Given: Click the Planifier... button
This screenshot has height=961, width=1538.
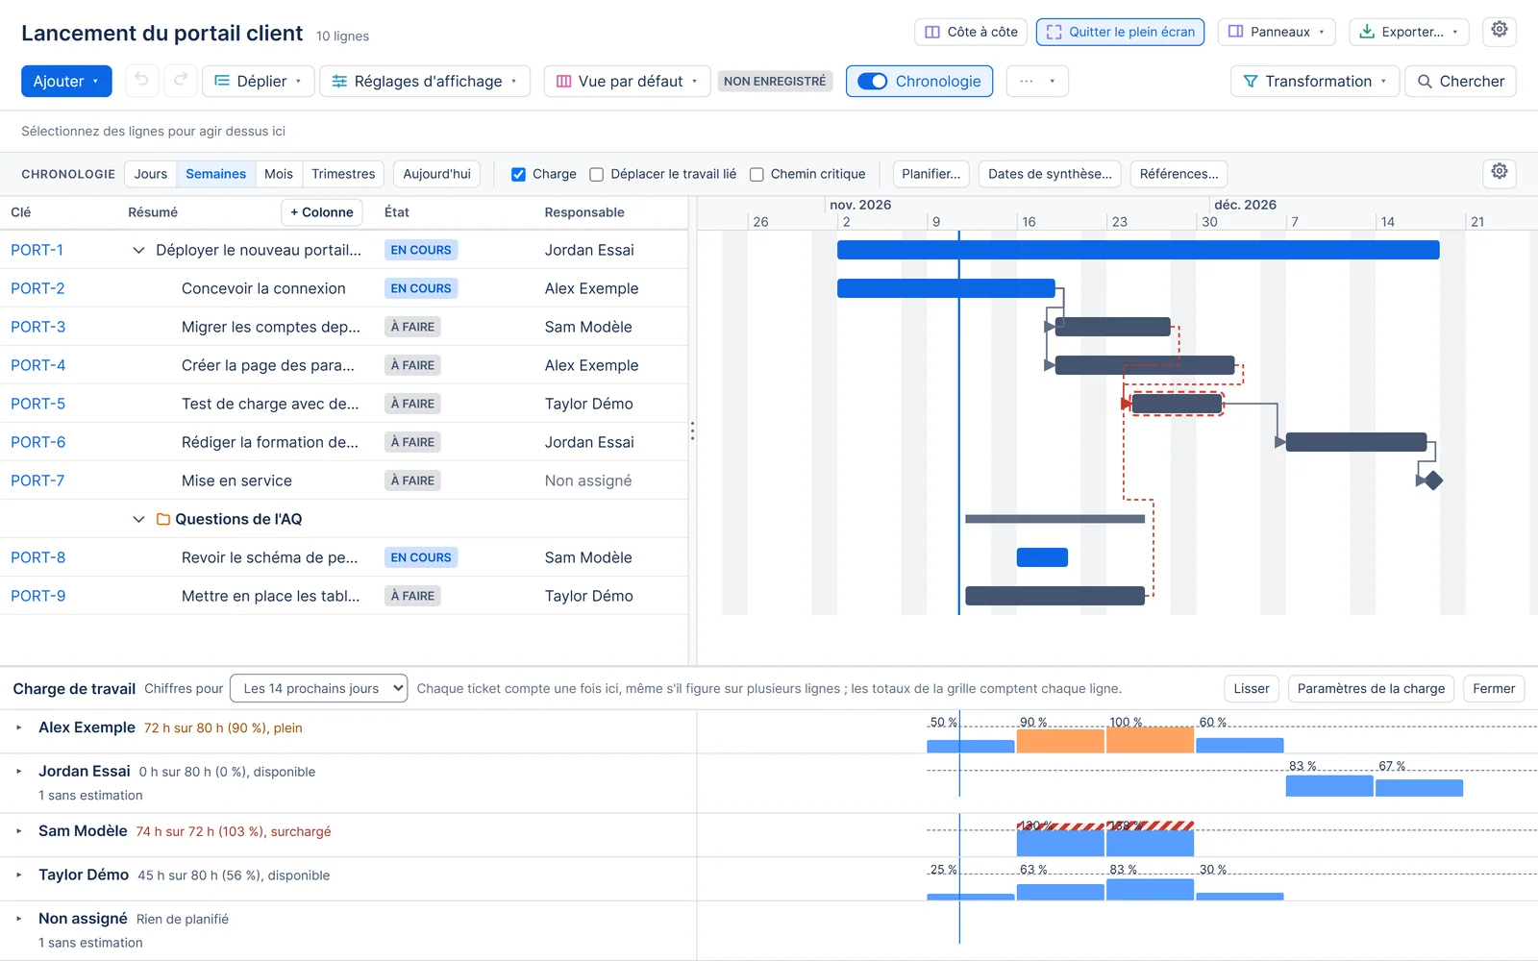Looking at the screenshot, I should coord(930,174).
